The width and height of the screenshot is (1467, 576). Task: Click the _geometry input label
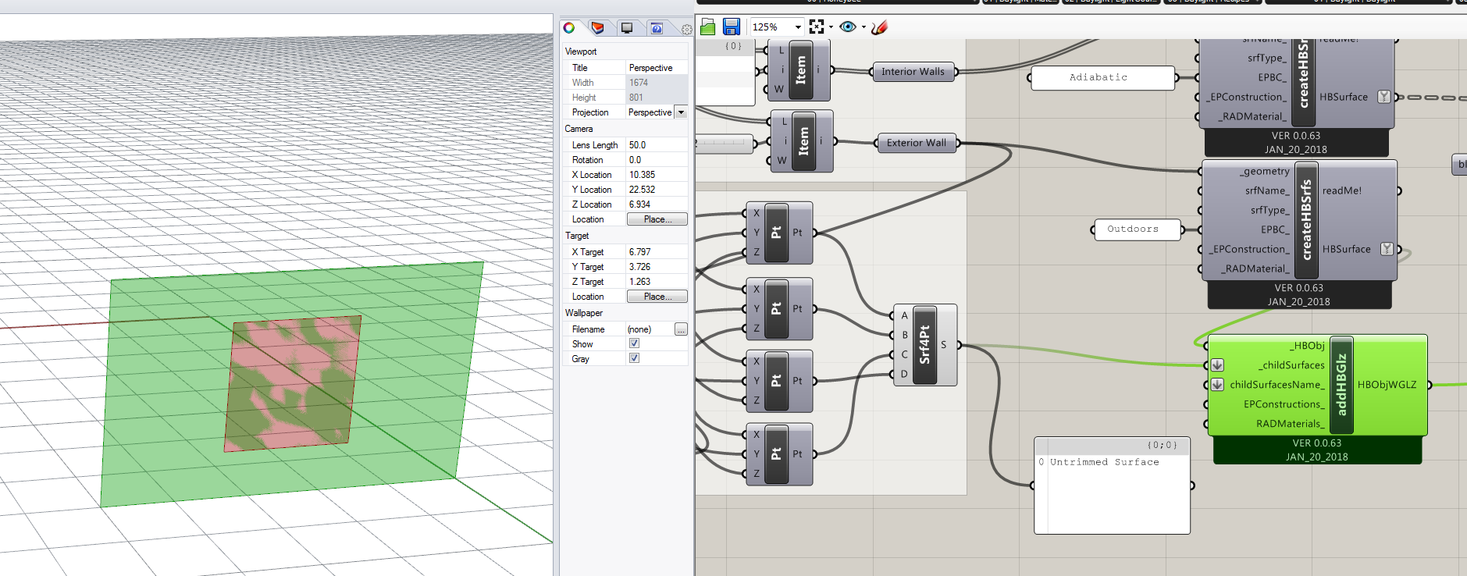coord(1265,172)
